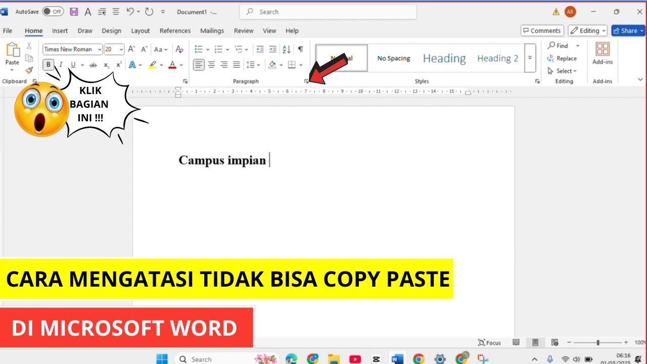Toggle the AutoSave switch
Image resolution: width=647 pixels, height=364 pixels.
tap(53, 11)
